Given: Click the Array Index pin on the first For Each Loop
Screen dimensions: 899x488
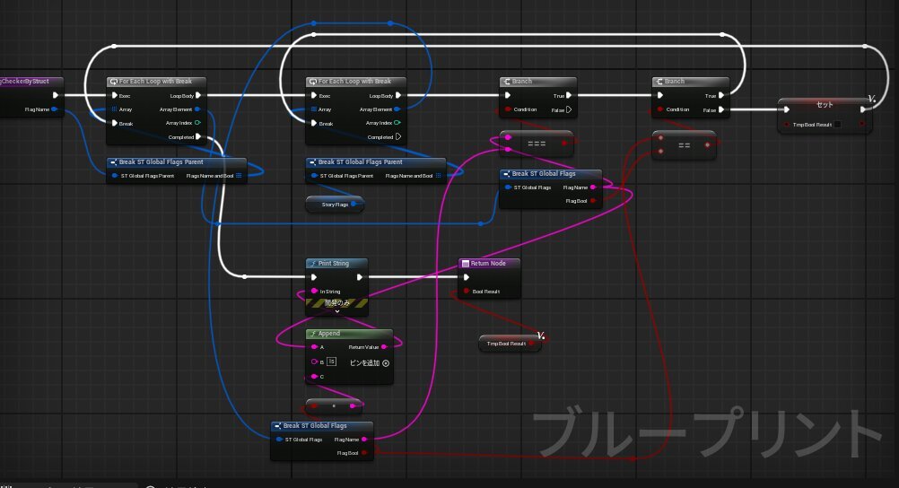Looking at the screenshot, I should 197,123.
